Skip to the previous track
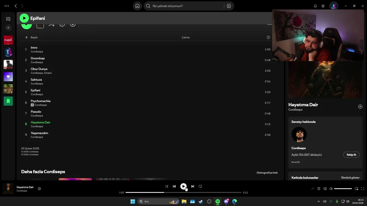The image size is (367, 206). [174, 186]
